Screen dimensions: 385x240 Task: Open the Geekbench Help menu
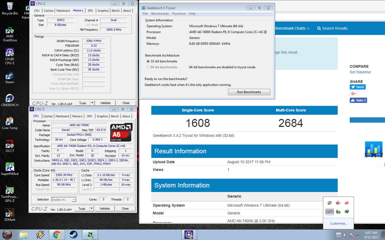tap(192, 14)
